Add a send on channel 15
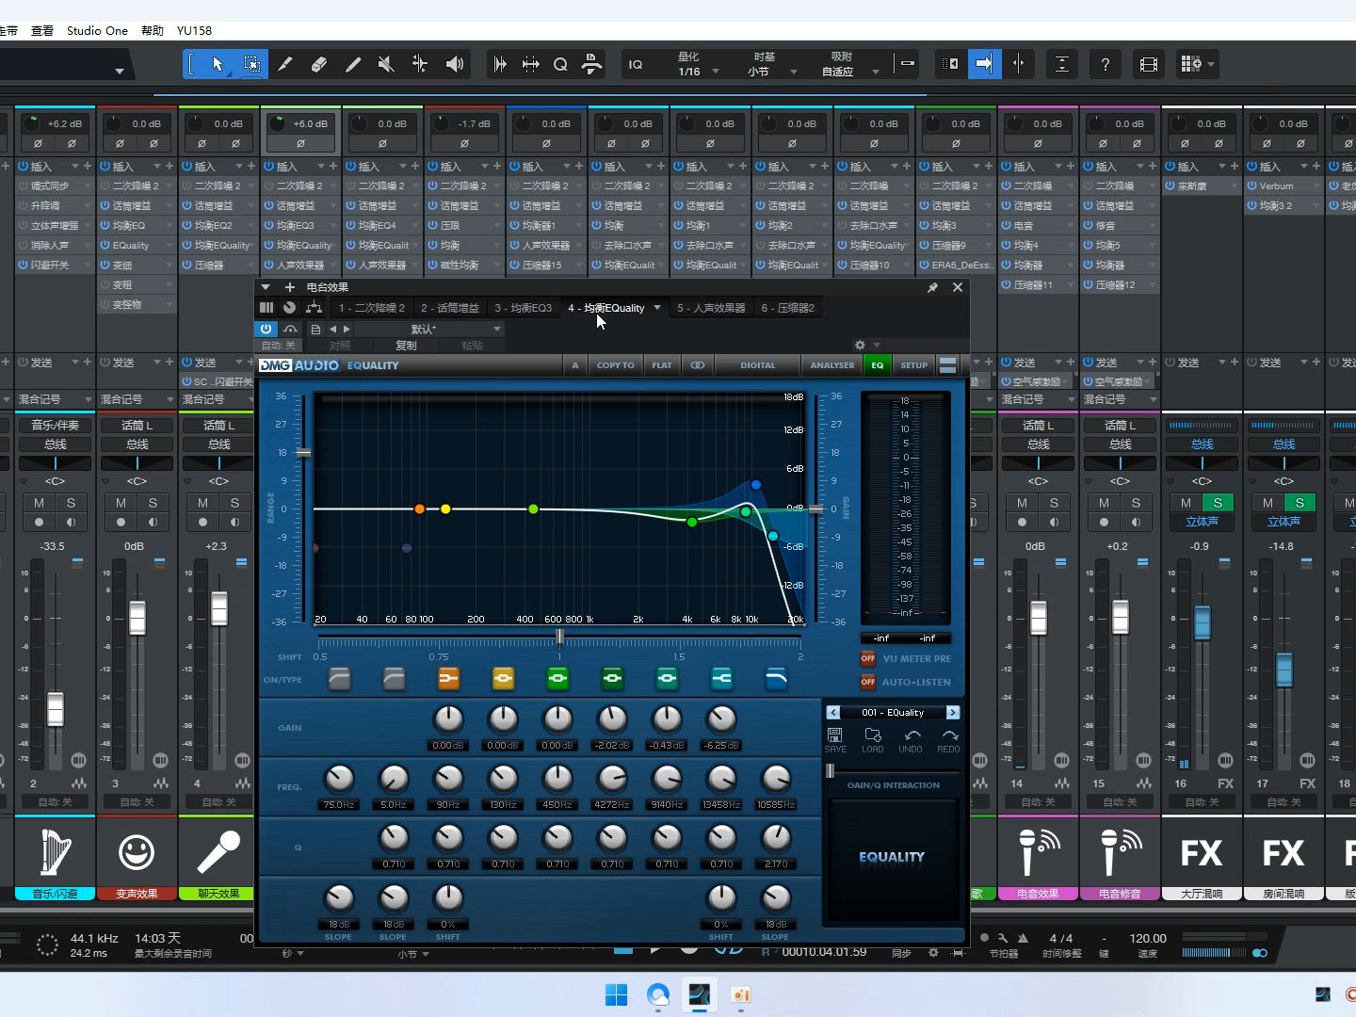This screenshot has height=1017, width=1356. (x=1152, y=362)
